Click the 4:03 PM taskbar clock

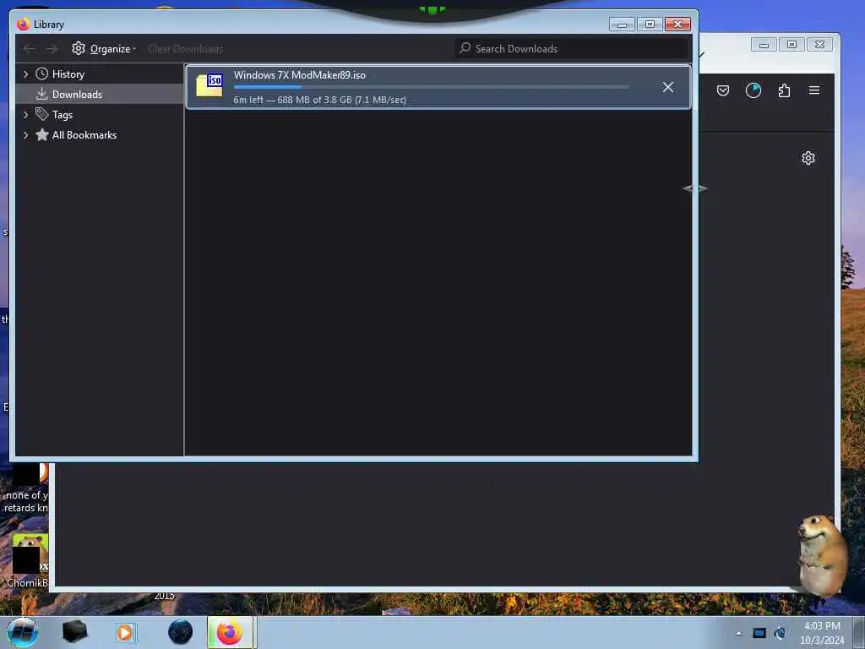coord(822,626)
